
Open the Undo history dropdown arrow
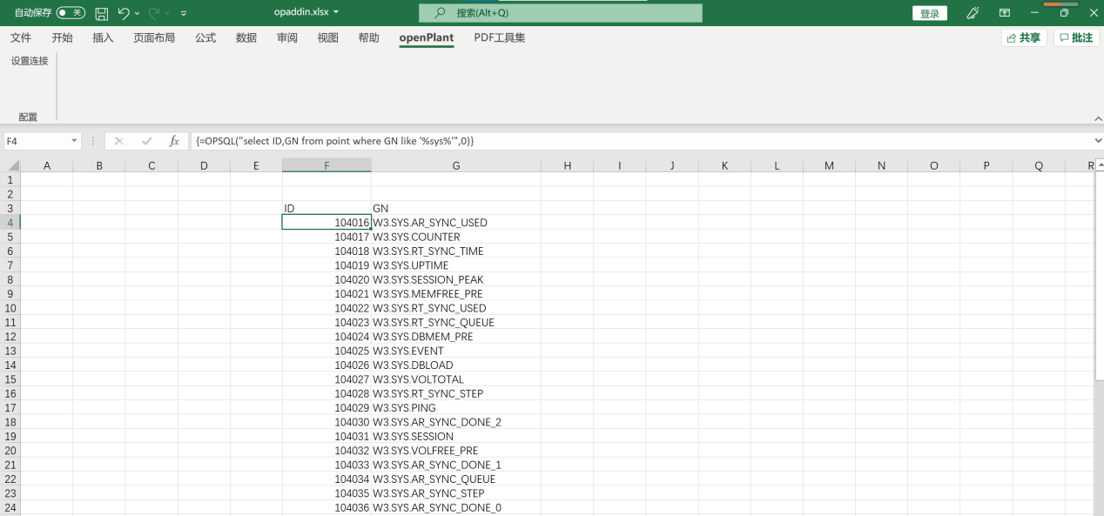coord(138,14)
